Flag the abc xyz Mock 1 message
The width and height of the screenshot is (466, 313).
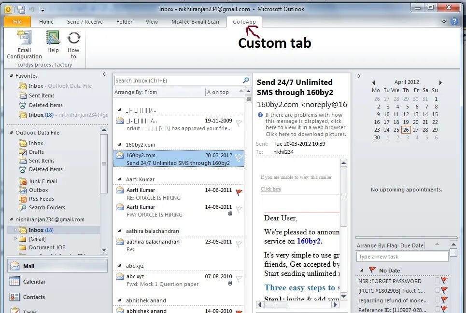pyautogui.click(x=239, y=279)
